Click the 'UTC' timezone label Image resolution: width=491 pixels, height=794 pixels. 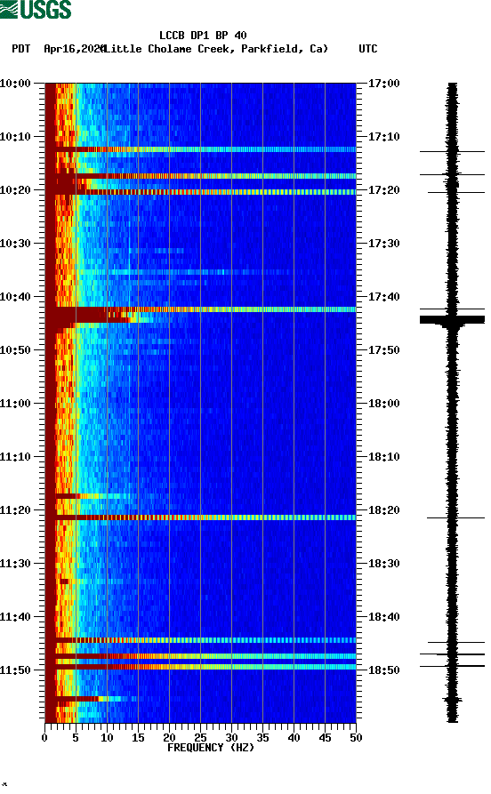pyautogui.click(x=368, y=49)
